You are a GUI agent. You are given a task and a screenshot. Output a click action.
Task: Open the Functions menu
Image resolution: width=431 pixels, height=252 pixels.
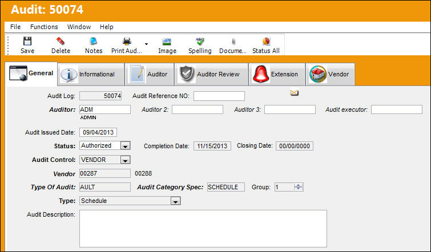(x=44, y=27)
